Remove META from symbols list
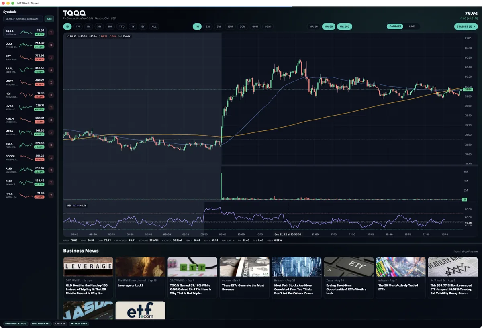The width and height of the screenshot is (482, 328). [51, 132]
